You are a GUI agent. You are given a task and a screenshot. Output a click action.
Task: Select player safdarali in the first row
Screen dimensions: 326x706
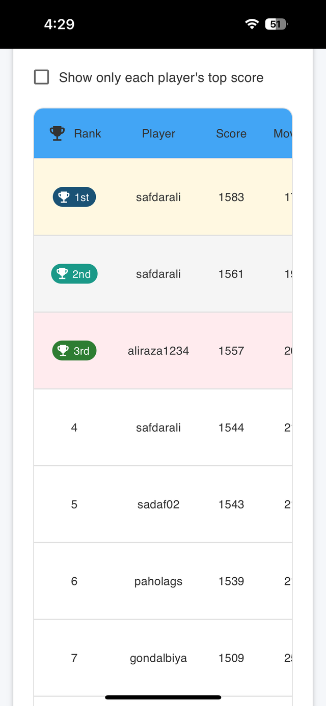coord(158,197)
